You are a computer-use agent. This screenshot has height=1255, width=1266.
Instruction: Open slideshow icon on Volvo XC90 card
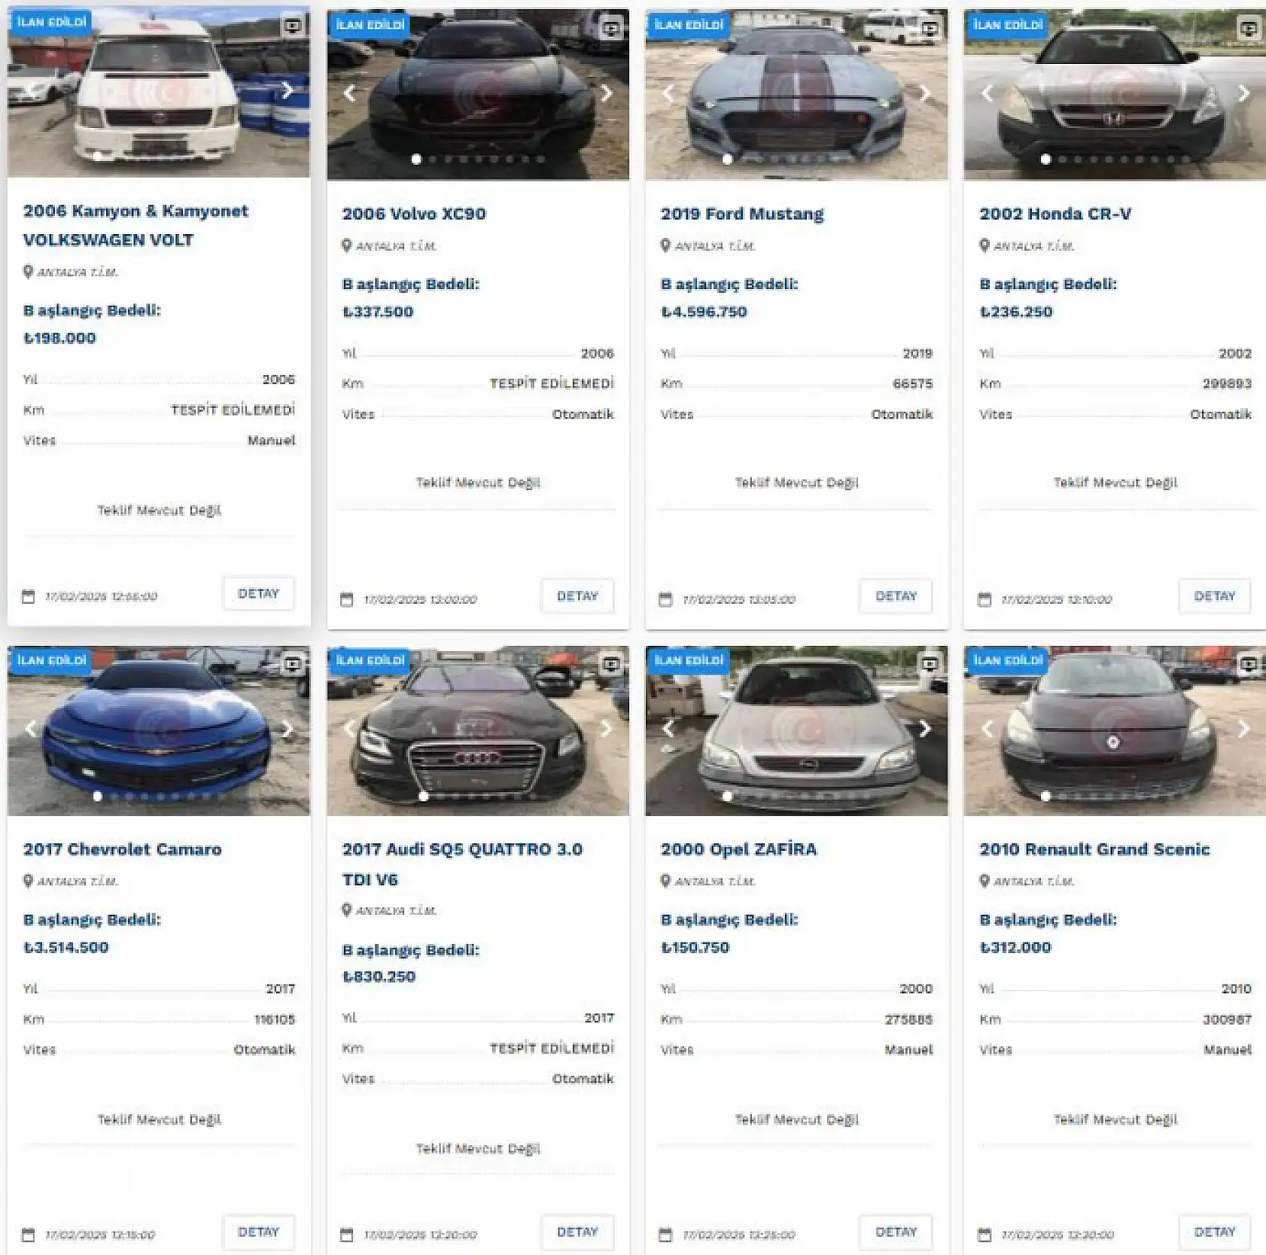click(612, 29)
